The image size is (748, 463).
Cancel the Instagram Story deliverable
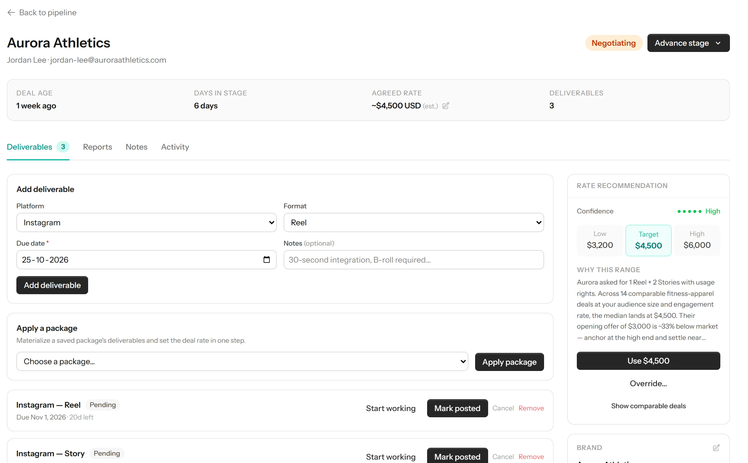503,457
